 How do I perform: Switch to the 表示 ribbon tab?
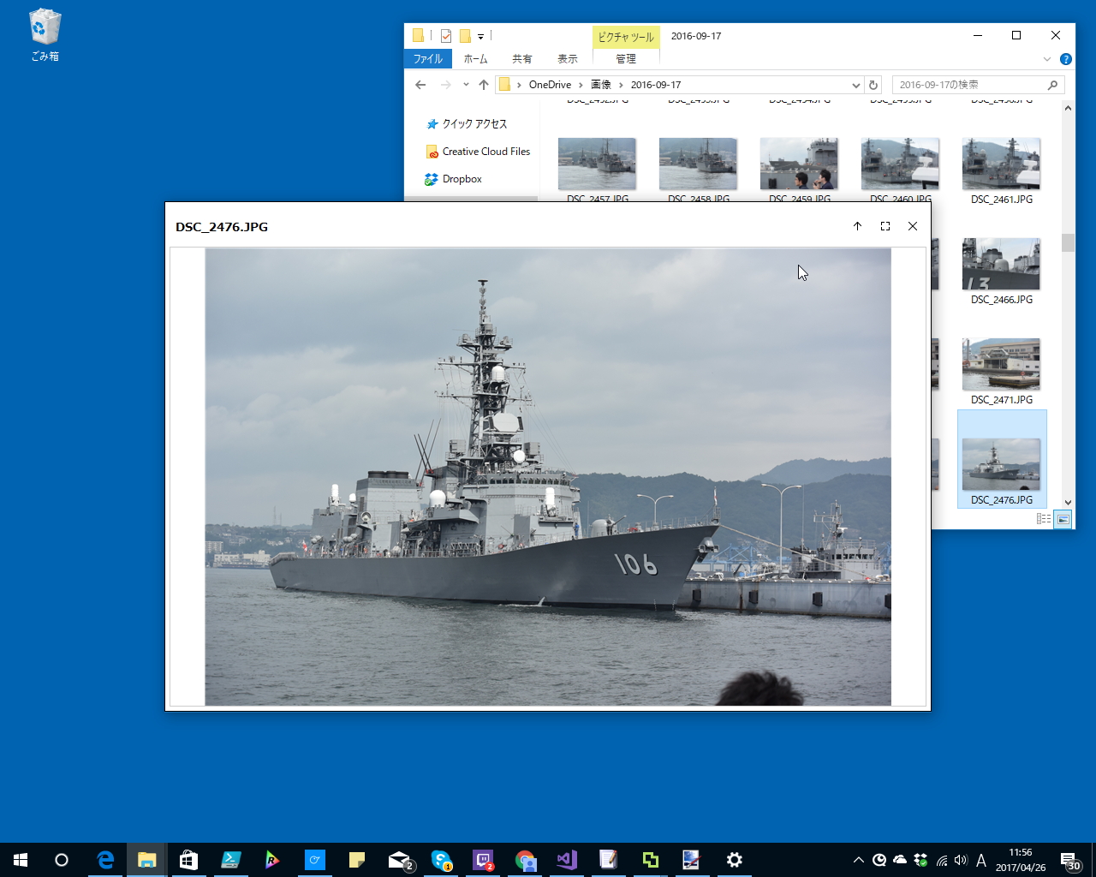click(568, 59)
